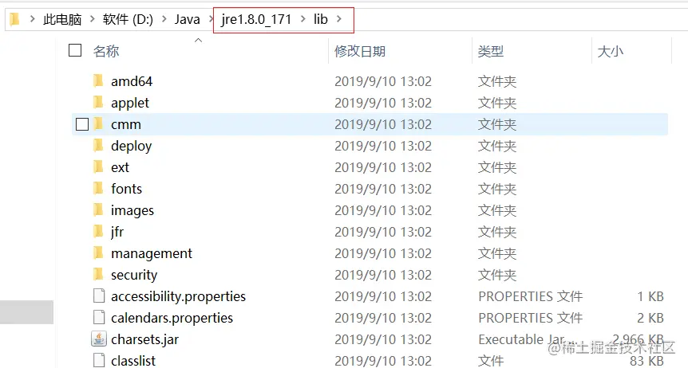688x368 pixels.
Task: Sort by 类型 column header
Action: (491, 51)
